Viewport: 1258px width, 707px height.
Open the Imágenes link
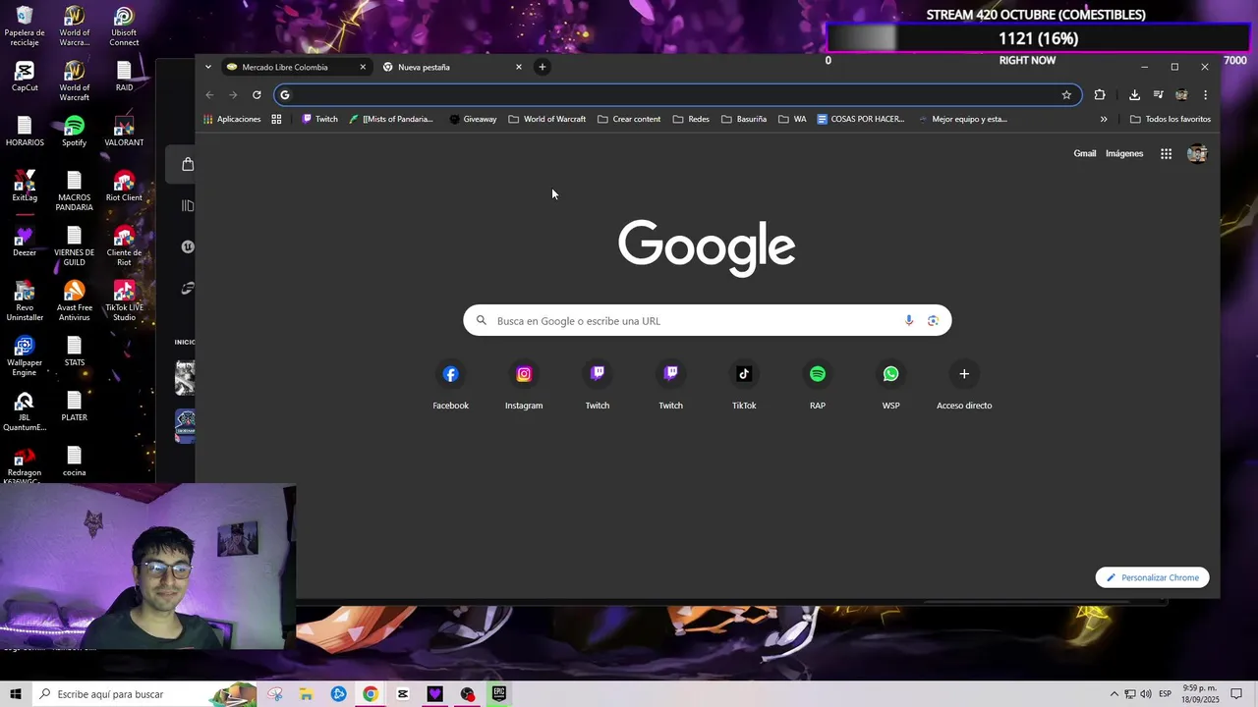tap(1124, 153)
